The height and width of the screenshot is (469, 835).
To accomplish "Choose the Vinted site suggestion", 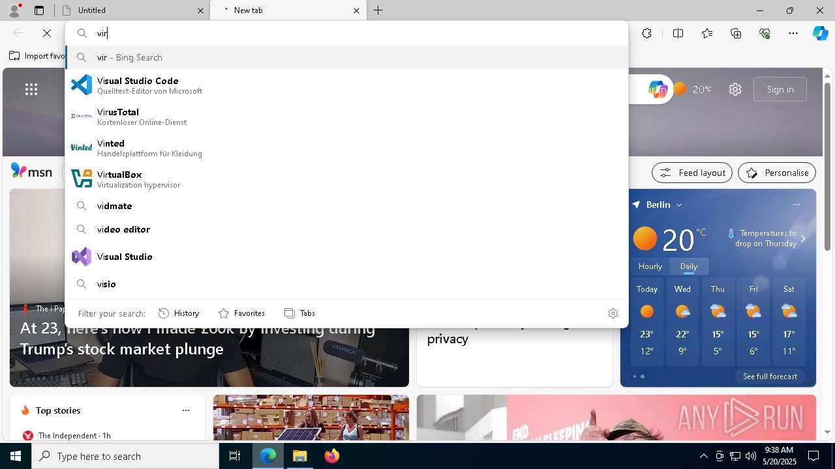I will (x=346, y=148).
